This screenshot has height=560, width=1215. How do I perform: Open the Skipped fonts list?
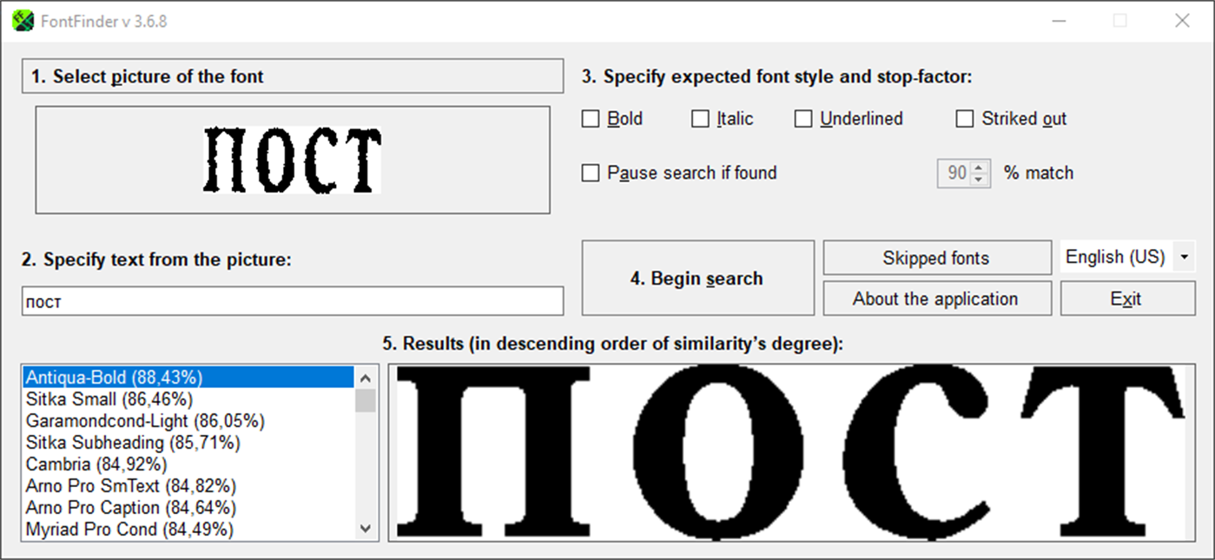tap(936, 257)
